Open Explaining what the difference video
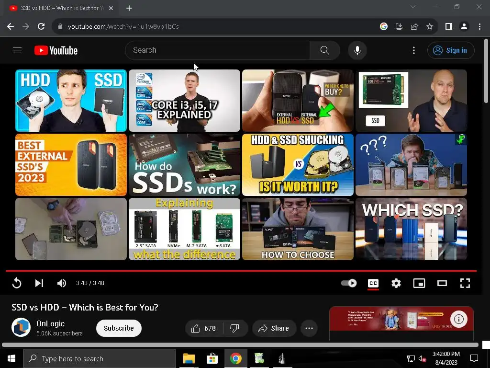The width and height of the screenshot is (490, 368). 184,229
